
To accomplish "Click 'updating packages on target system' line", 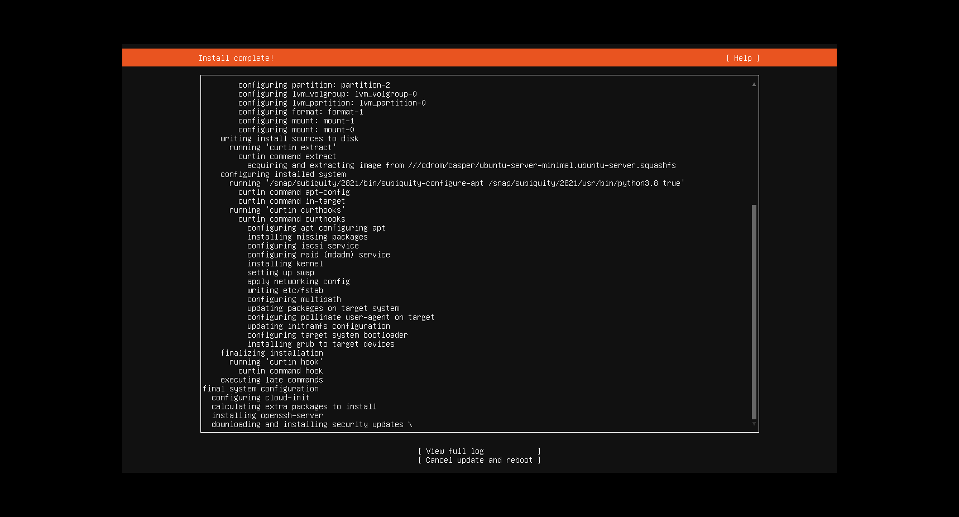I will click(323, 308).
